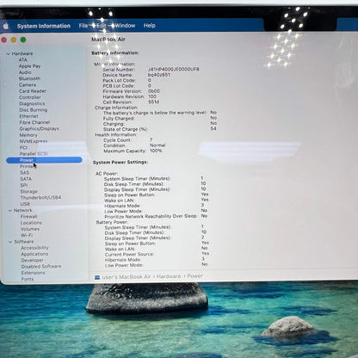358x358 pixels.
Task: Select Fibre Channel in the sidebar
Action: [x=34, y=122]
